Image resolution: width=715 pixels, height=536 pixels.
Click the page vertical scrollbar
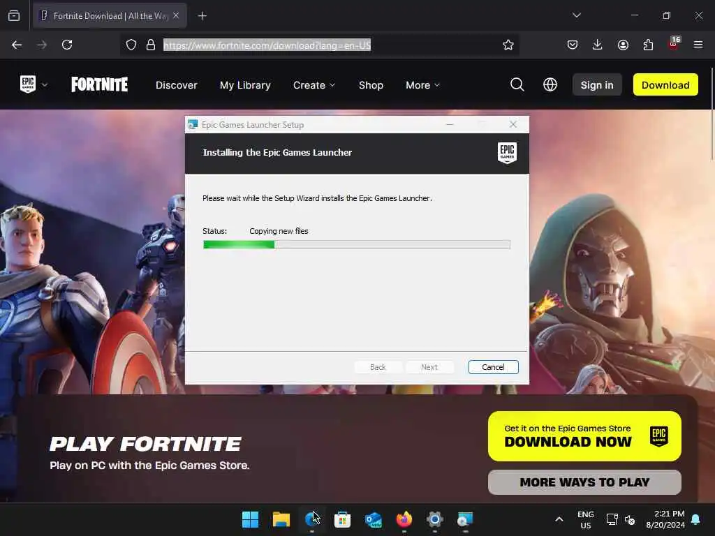pos(712,114)
